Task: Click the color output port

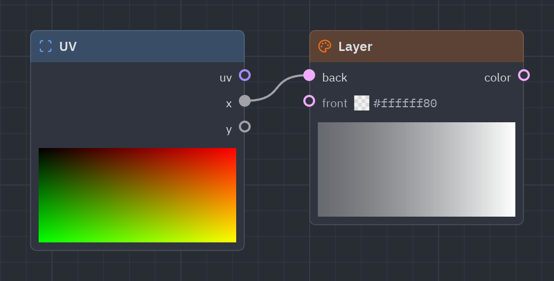Action: coord(524,75)
